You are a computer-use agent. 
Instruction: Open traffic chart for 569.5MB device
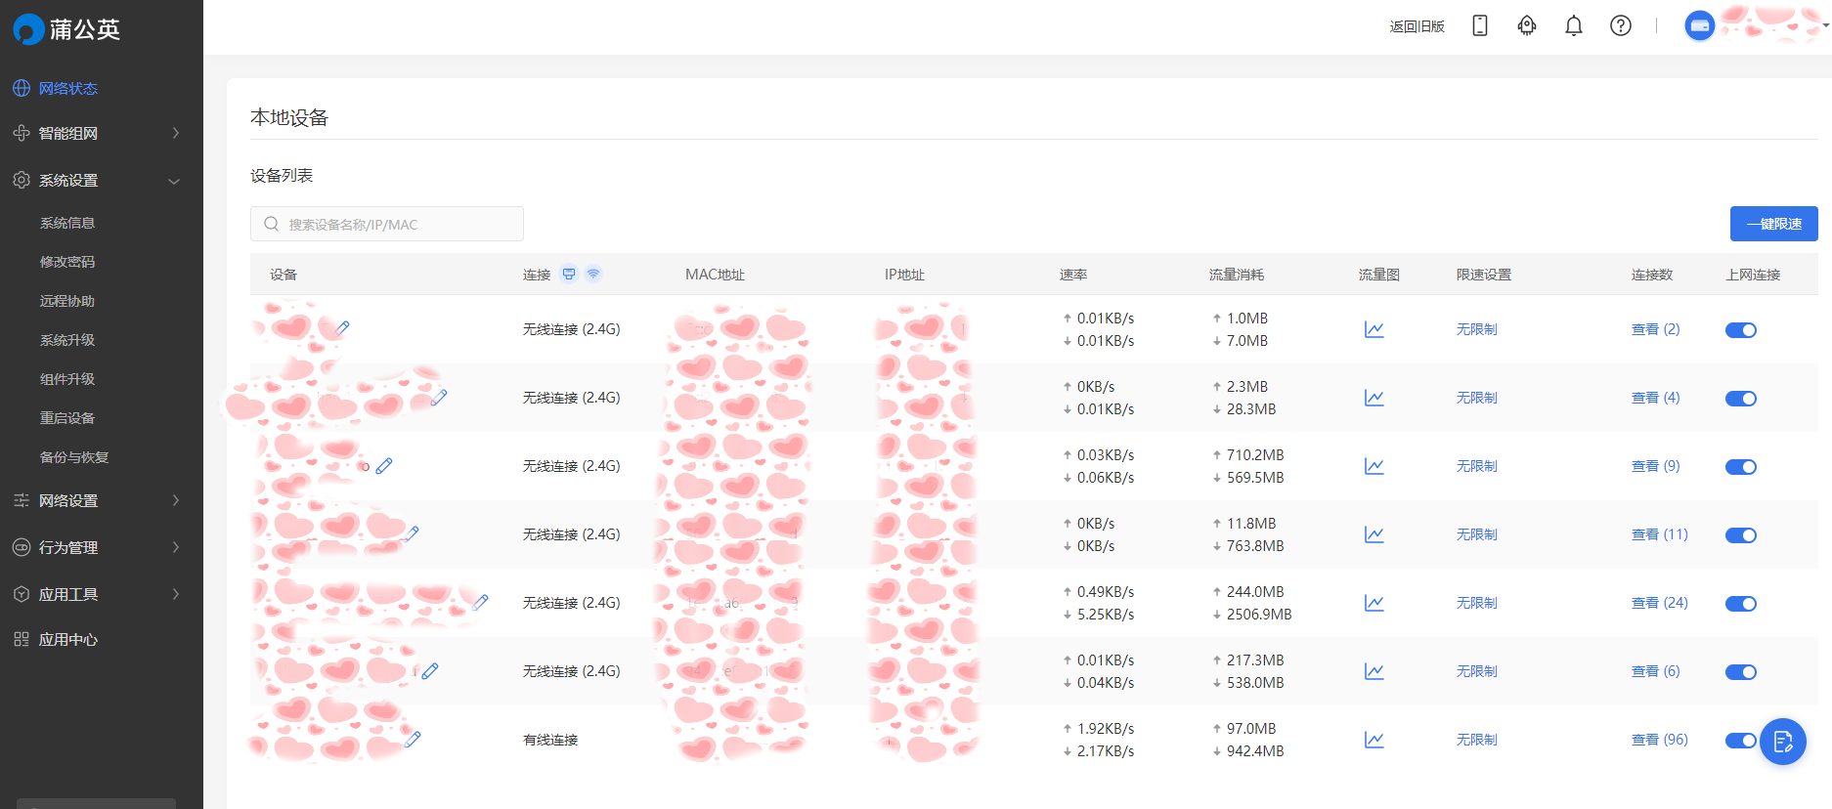tap(1374, 466)
